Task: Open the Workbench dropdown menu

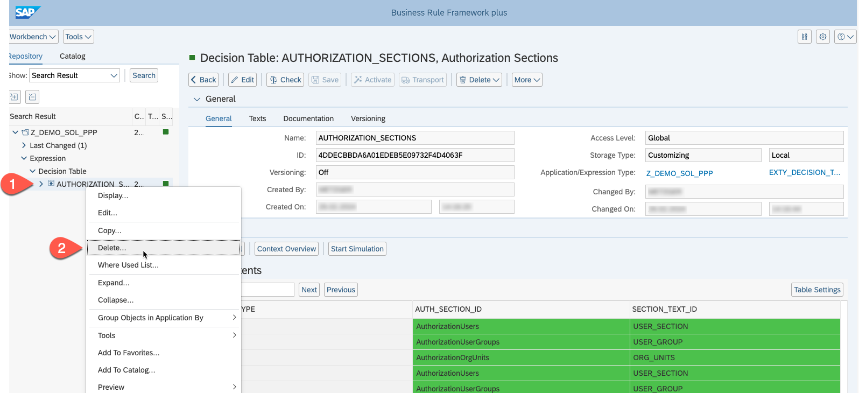Action: (x=33, y=37)
